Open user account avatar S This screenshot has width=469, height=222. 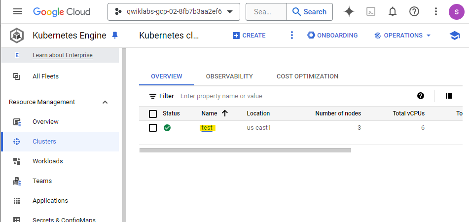(x=457, y=12)
